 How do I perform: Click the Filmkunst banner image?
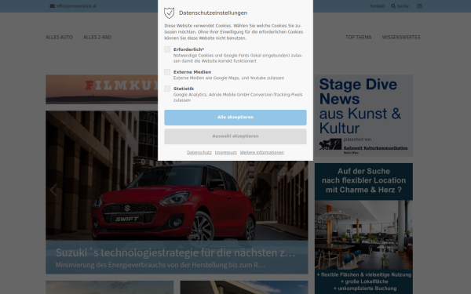[x=101, y=89]
